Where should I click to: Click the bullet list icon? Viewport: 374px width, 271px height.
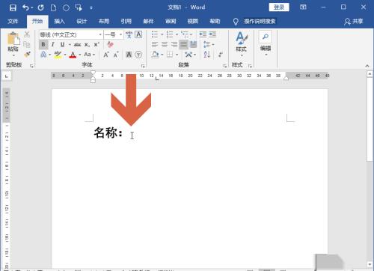[155, 34]
